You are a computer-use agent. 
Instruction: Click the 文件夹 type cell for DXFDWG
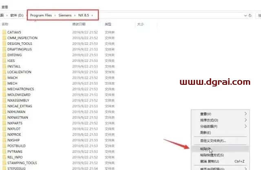[110, 55]
